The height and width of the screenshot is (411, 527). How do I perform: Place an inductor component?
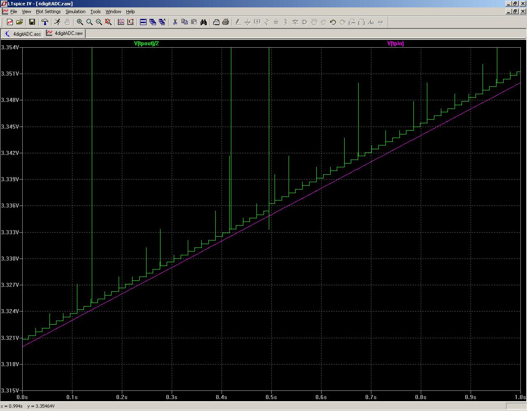(286, 22)
